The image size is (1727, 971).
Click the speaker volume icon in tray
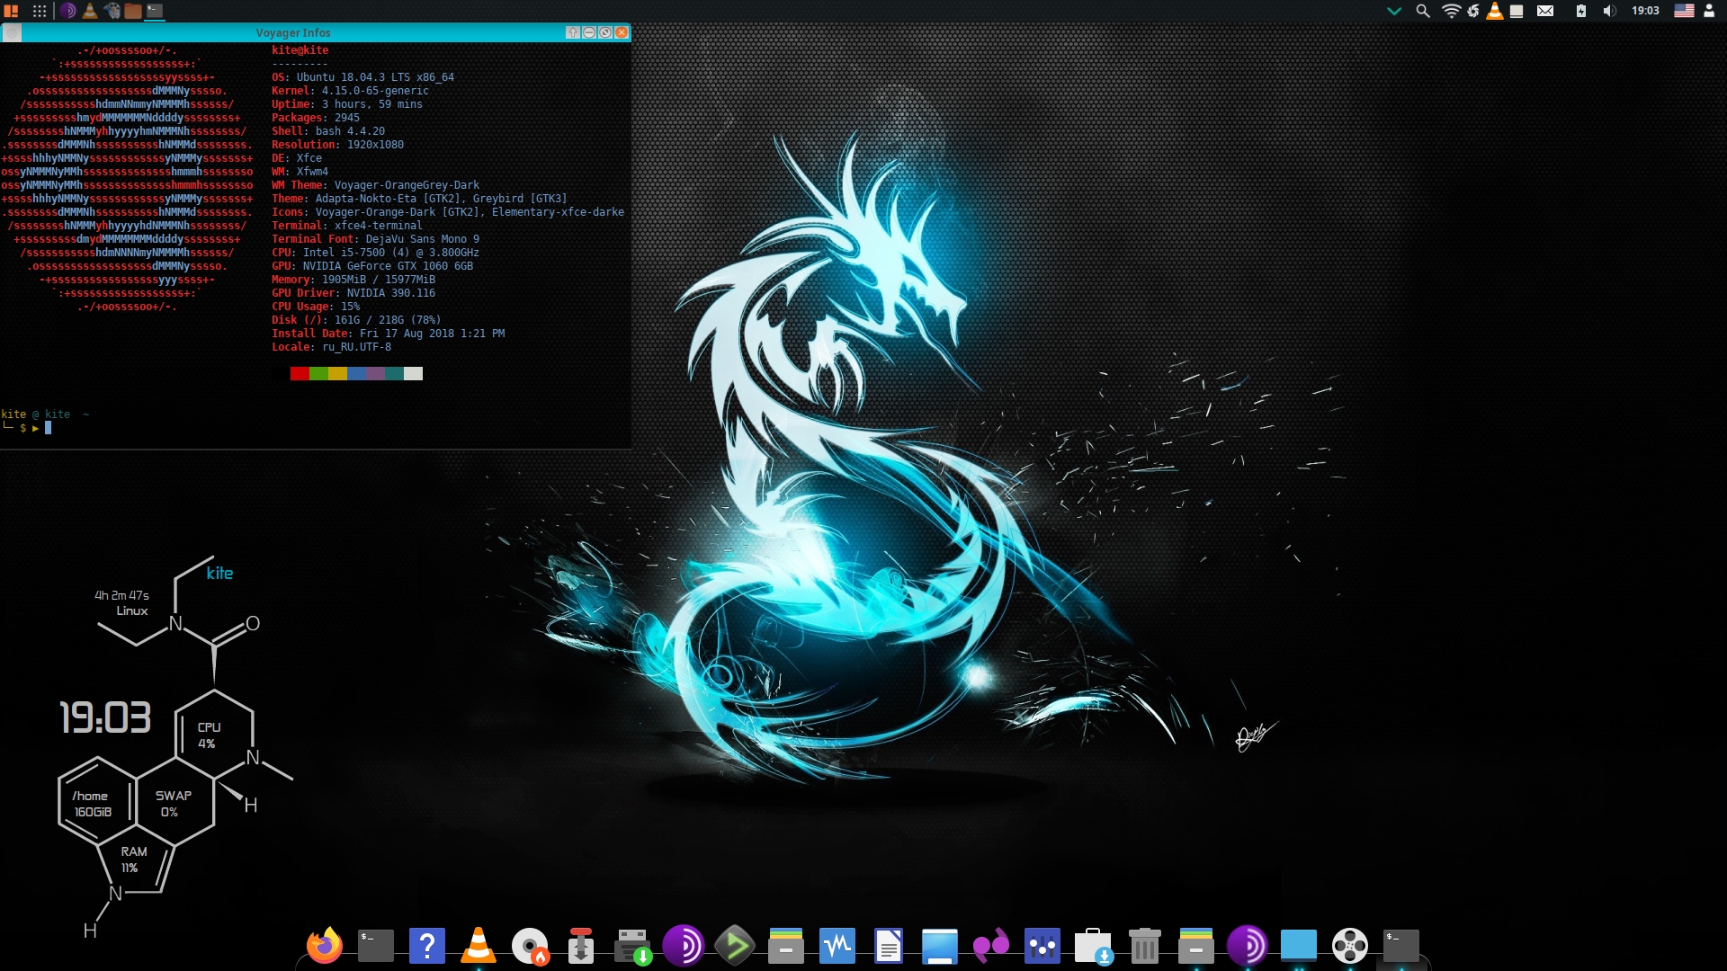pos(1609,11)
